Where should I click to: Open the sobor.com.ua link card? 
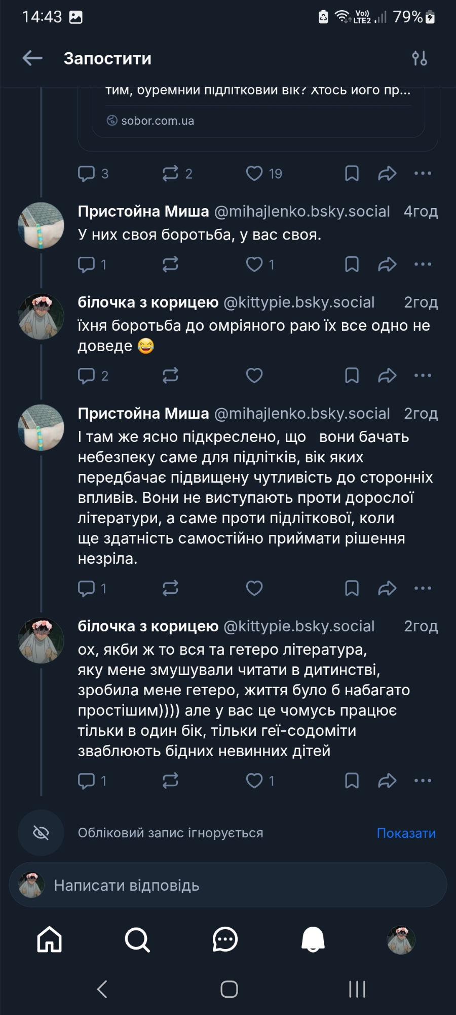pyautogui.click(x=258, y=117)
